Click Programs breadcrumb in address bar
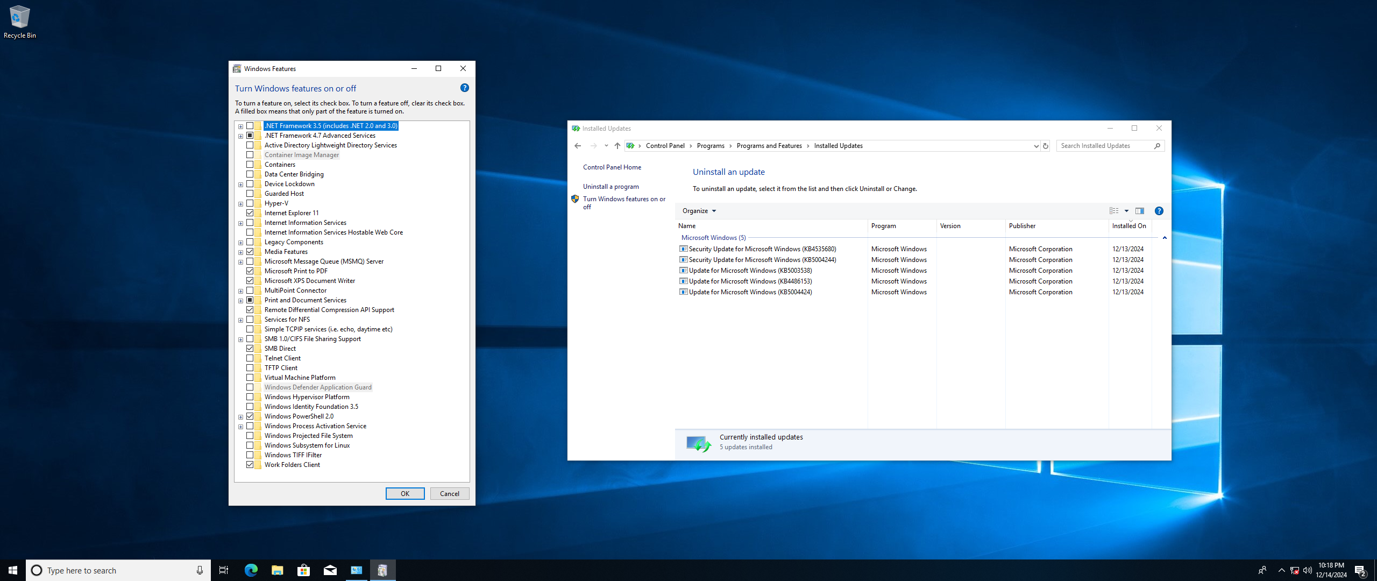 [x=711, y=146]
